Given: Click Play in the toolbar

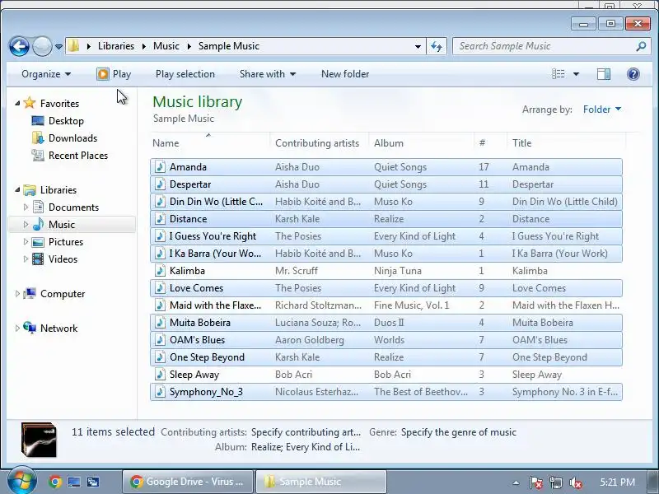Looking at the screenshot, I should click(x=114, y=74).
